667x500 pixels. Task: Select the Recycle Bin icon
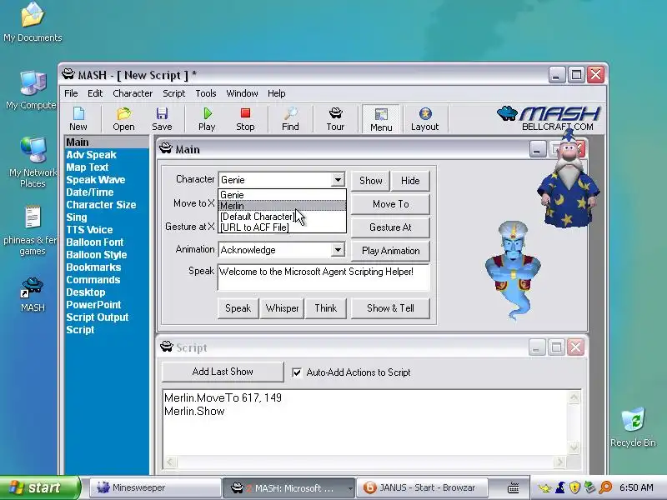tap(633, 427)
